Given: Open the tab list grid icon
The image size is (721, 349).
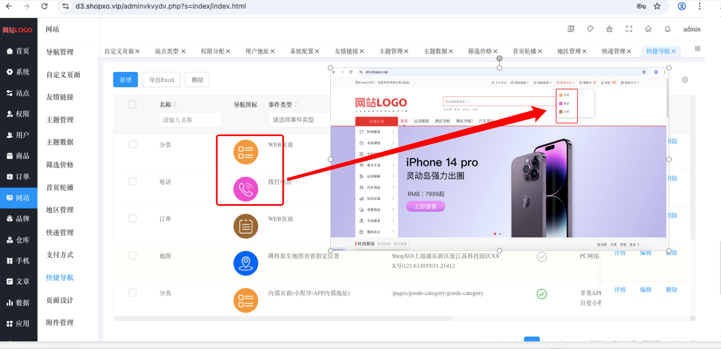Looking at the screenshot, I should (x=698, y=48).
